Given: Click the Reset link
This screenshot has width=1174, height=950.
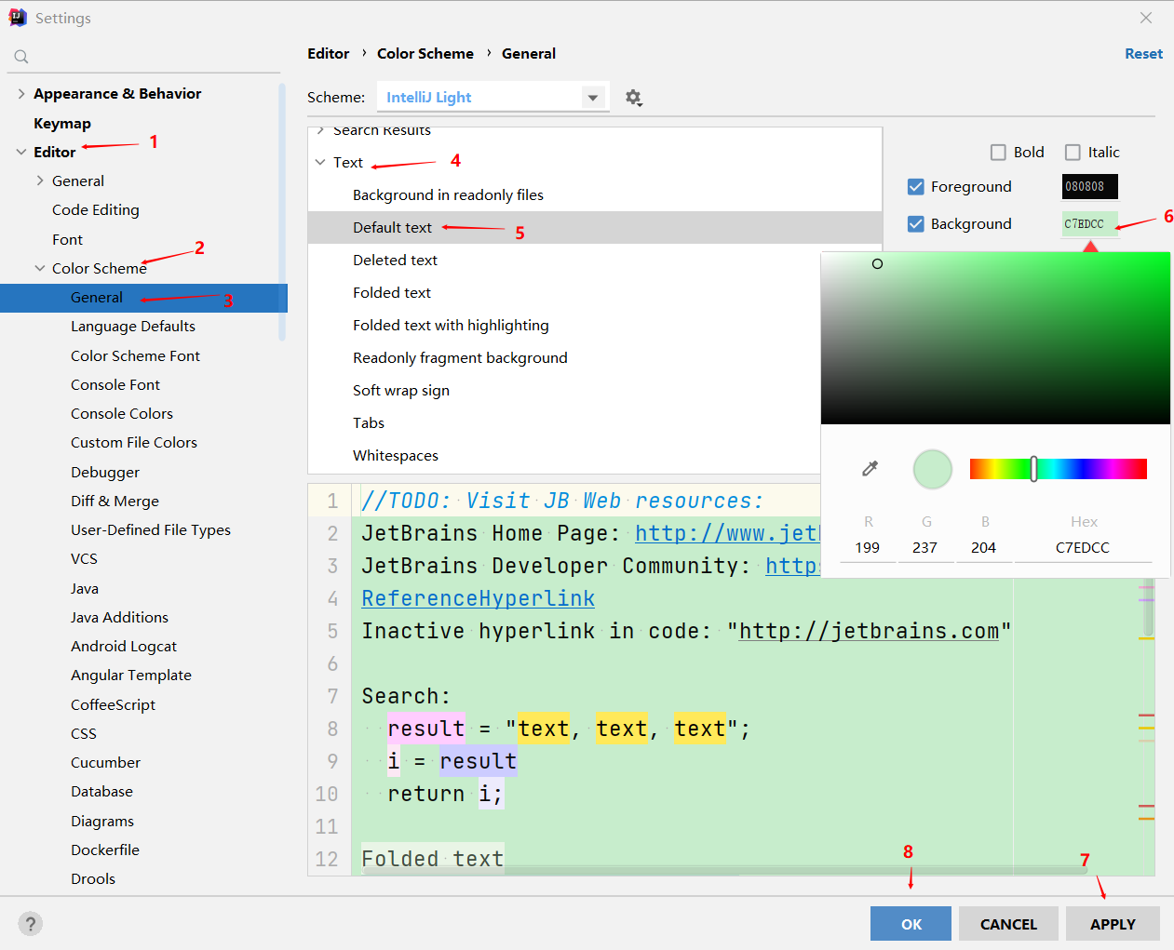Looking at the screenshot, I should tap(1143, 54).
